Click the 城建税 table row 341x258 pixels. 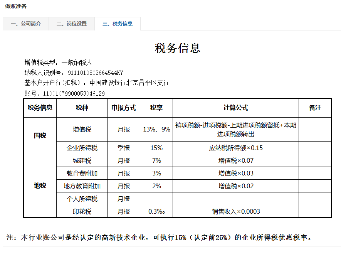82,160
